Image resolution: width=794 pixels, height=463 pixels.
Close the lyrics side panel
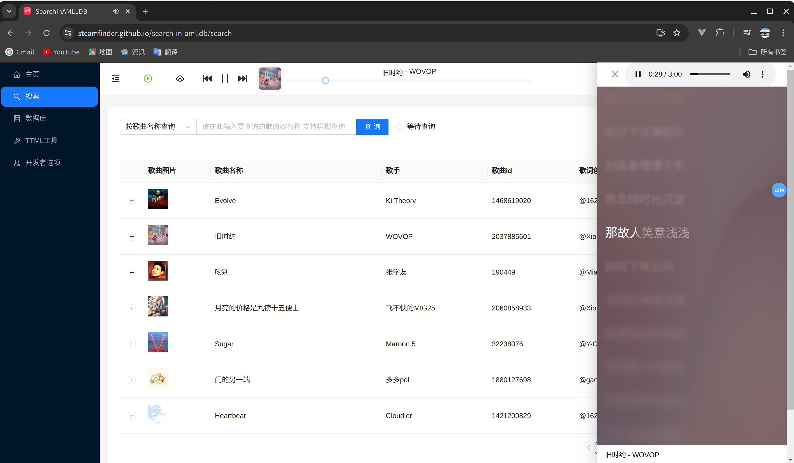click(x=615, y=74)
